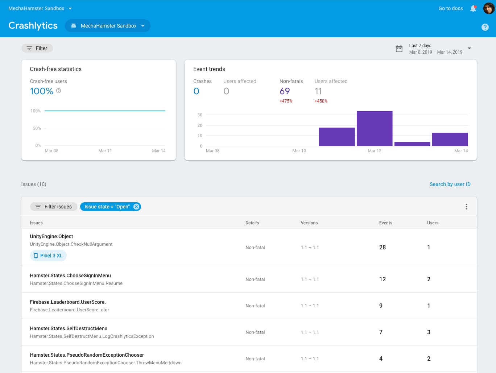The width and height of the screenshot is (496, 373).
Task: Click Non-fatal detail in Firebase.Leaderboard.UserScore. row
Action: pyautogui.click(x=255, y=306)
